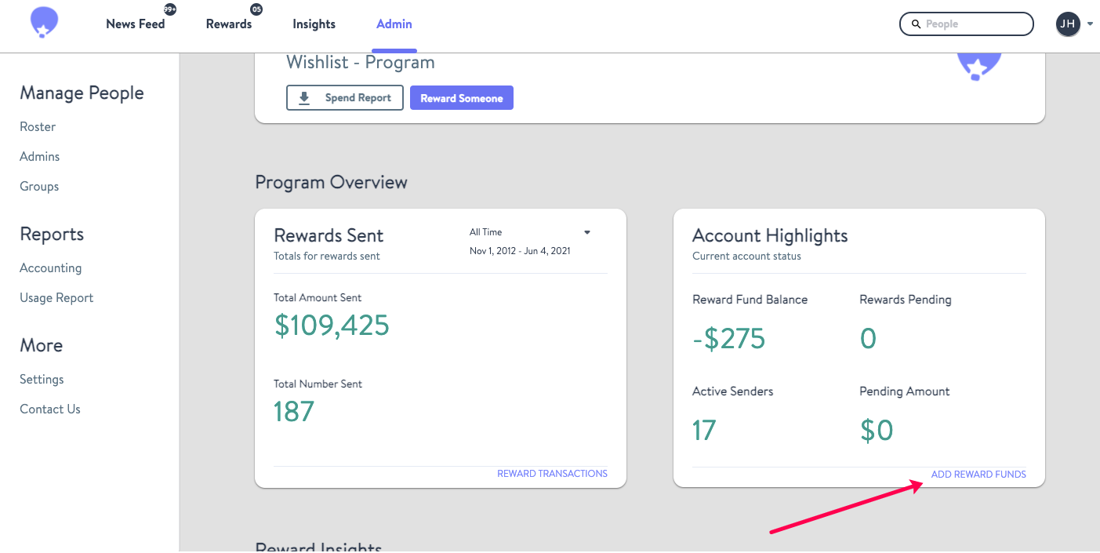Open Roster in the sidebar
The height and width of the screenshot is (553, 1100).
click(x=38, y=127)
